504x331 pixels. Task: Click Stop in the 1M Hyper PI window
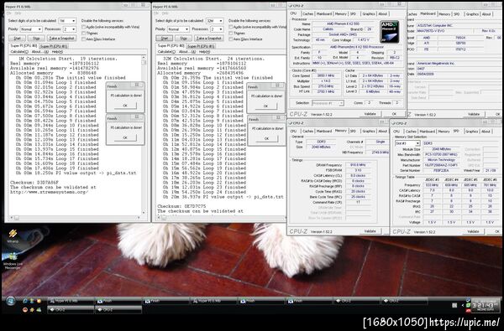(x=36, y=39)
